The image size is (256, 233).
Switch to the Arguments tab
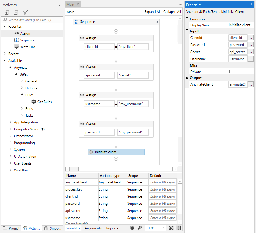coord(93,228)
